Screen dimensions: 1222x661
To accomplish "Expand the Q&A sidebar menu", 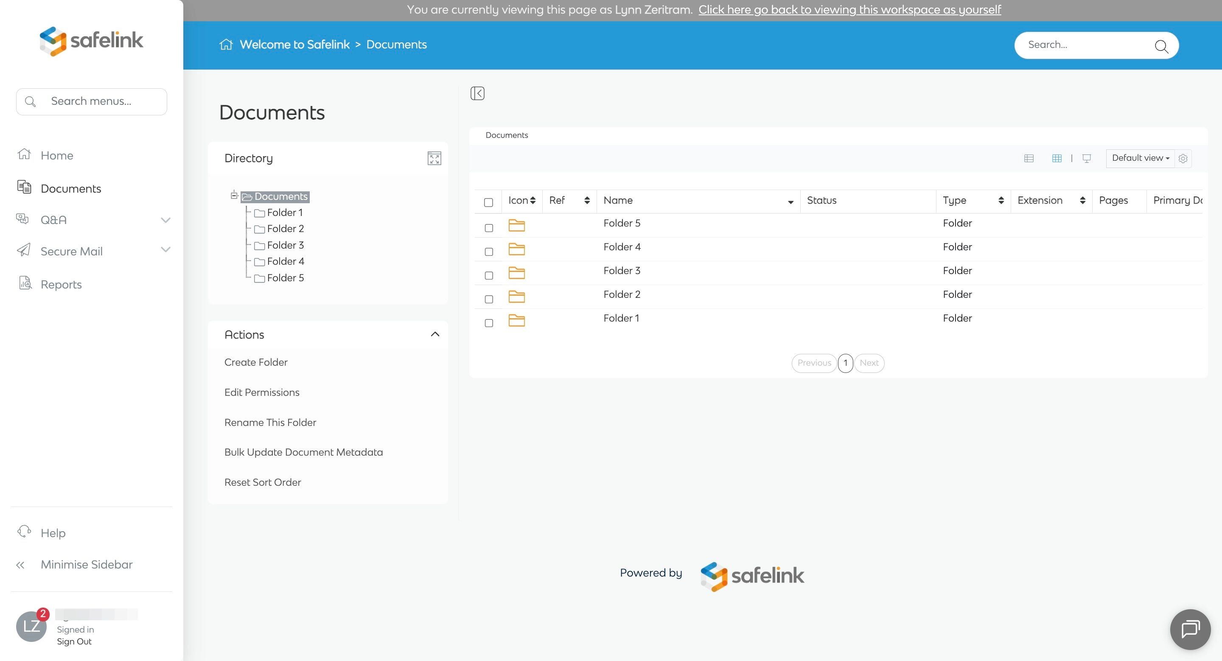I will point(165,220).
